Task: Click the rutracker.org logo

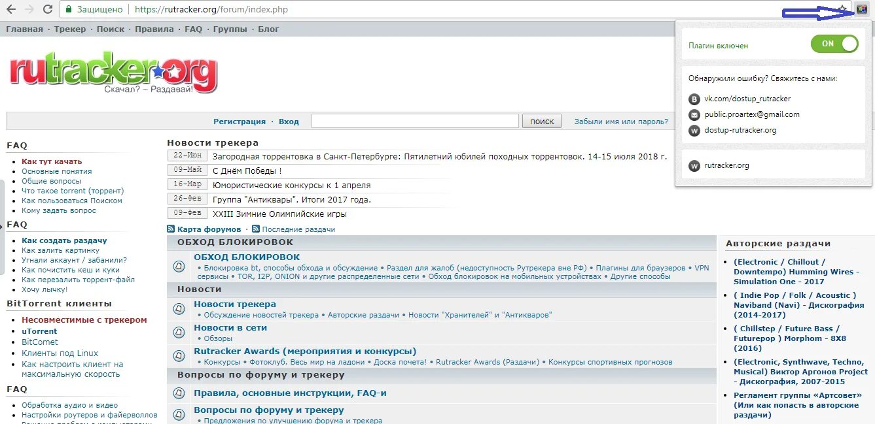Action: pyautogui.click(x=113, y=73)
